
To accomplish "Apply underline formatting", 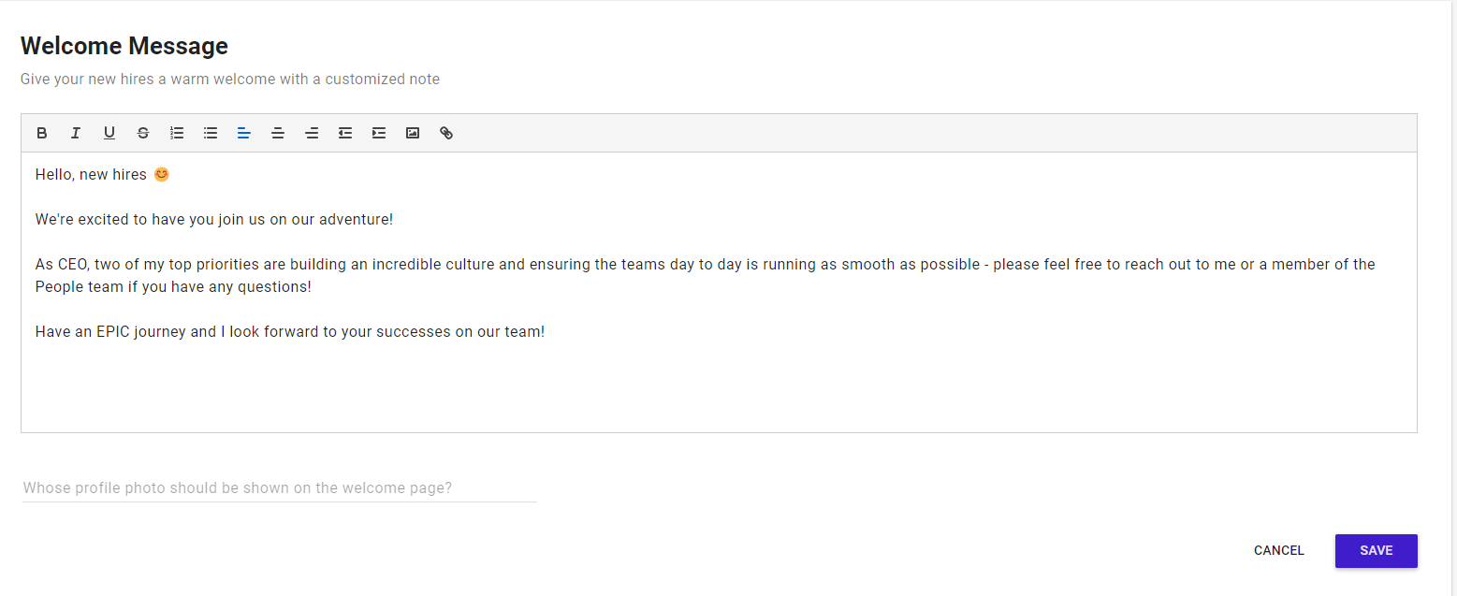I will pyautogui.click(x=109, y=133).
